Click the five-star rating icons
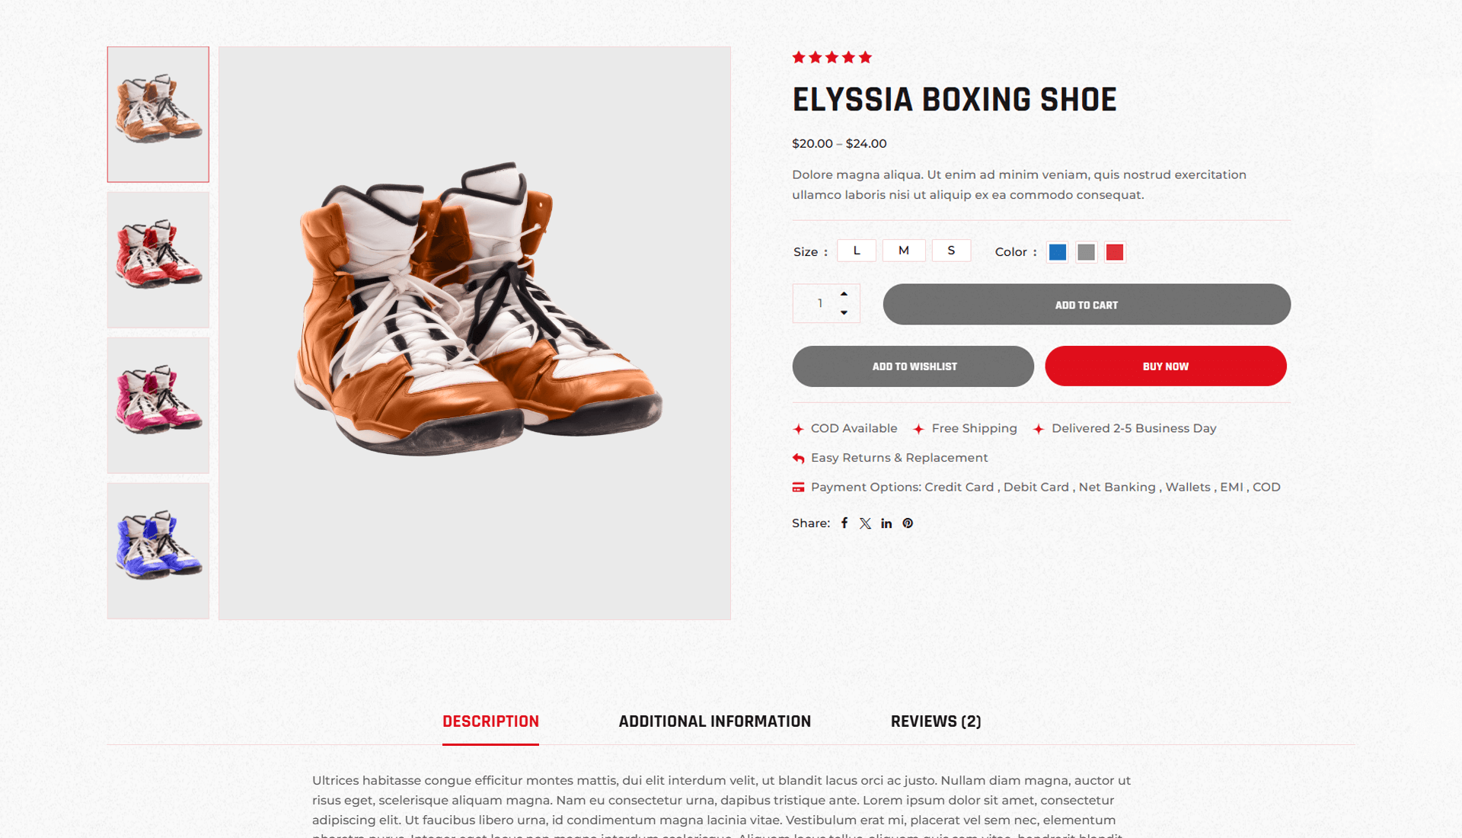The height and width of the screenshot is (838, 1462). point(832,57)
